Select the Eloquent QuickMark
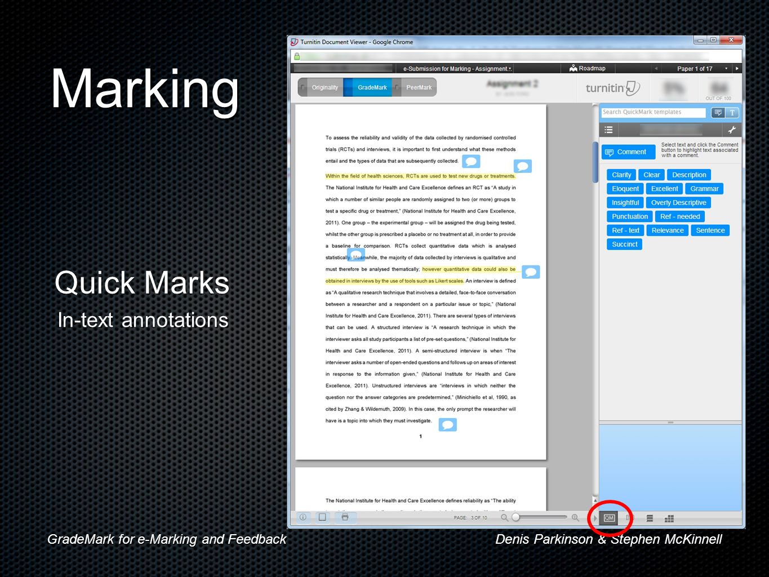The height and width of the screenshot is (577, 769). point(625,189)
